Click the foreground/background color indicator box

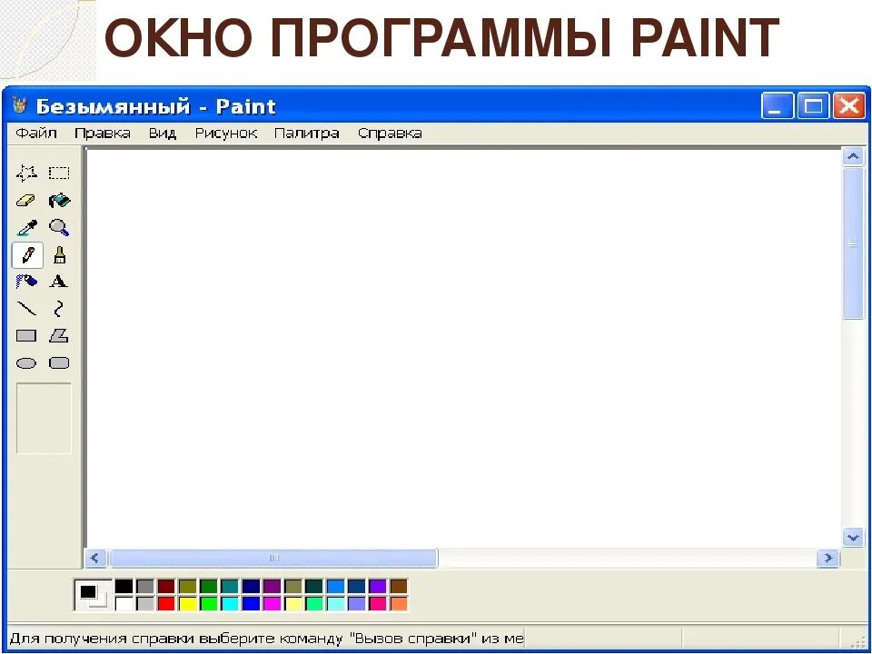[93, 595]
